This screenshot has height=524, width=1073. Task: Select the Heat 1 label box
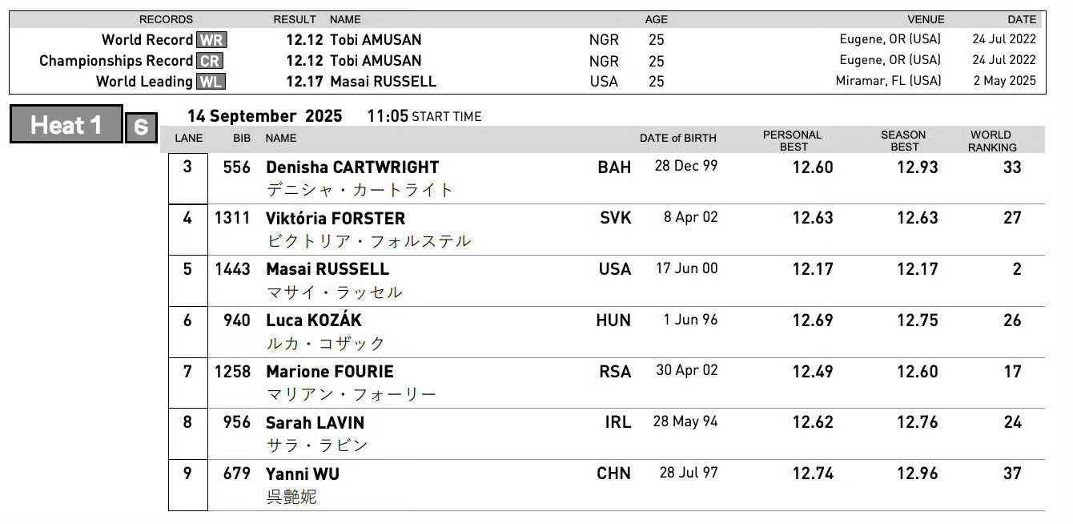pyautogui.click(x=66, y=125)
